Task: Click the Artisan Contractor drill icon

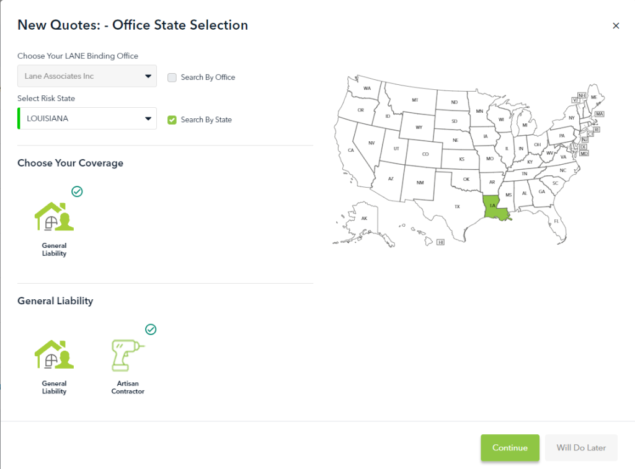Action: point(127,355)
